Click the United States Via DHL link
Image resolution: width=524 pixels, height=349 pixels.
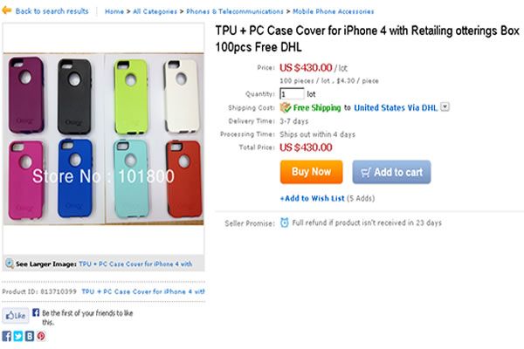click(x=396, y=107)
